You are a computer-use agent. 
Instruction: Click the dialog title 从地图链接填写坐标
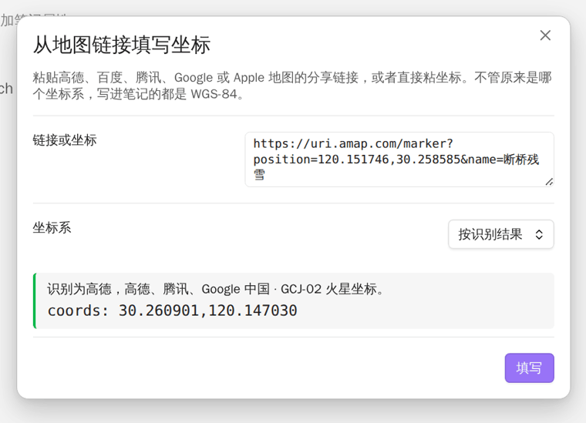click(x=122, y=45)
